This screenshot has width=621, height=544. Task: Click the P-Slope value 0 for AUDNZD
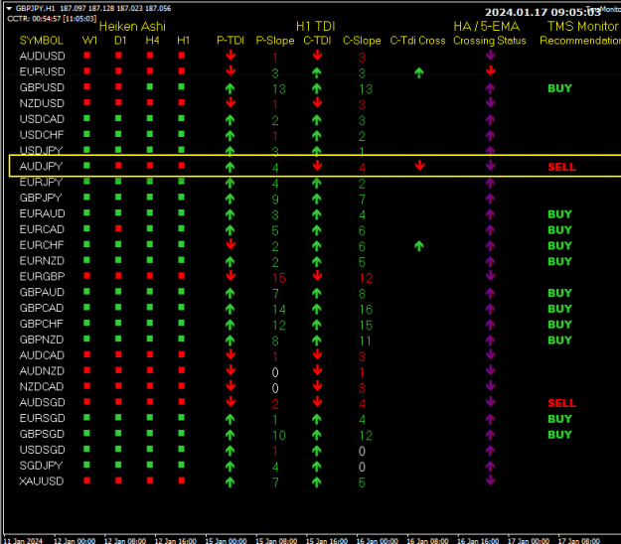click(x=275, y=372)
